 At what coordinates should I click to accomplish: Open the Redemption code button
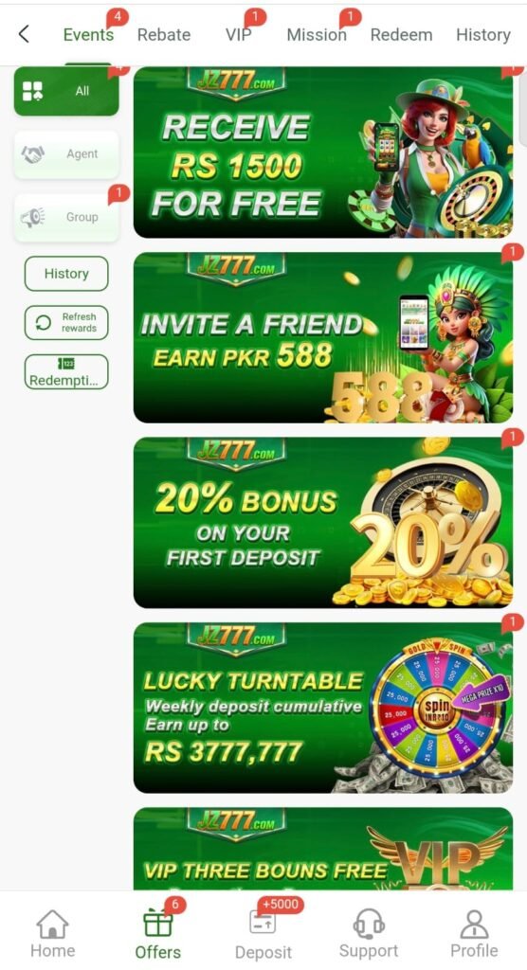[66, 371]
